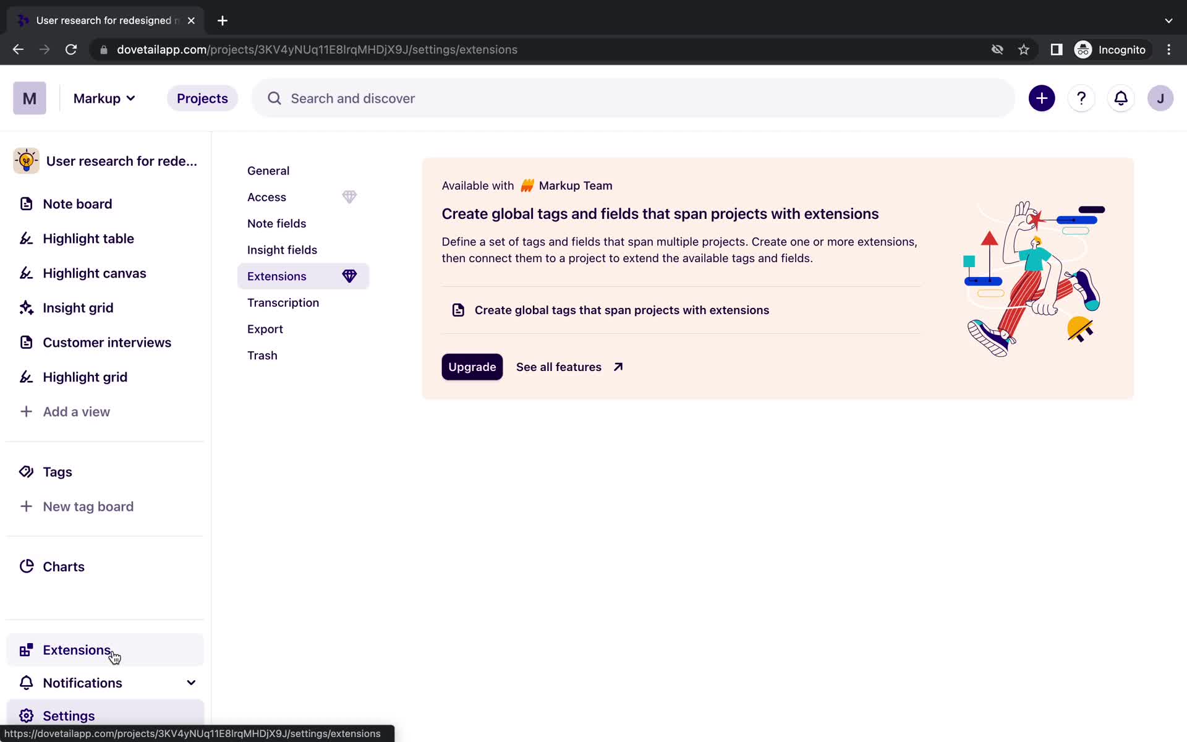The width and height of the screenshot is (1187, 742).
Task: Click the Insight grid icon
Action: pos(25,307)
